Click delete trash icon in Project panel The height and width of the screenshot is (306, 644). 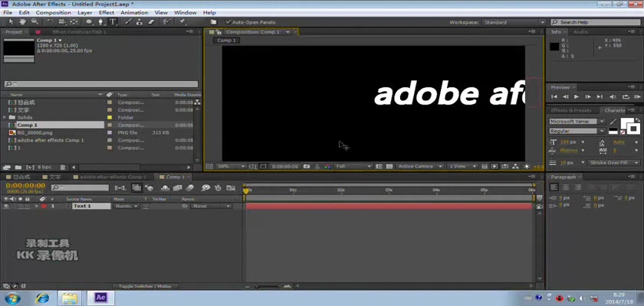(62, 167)
